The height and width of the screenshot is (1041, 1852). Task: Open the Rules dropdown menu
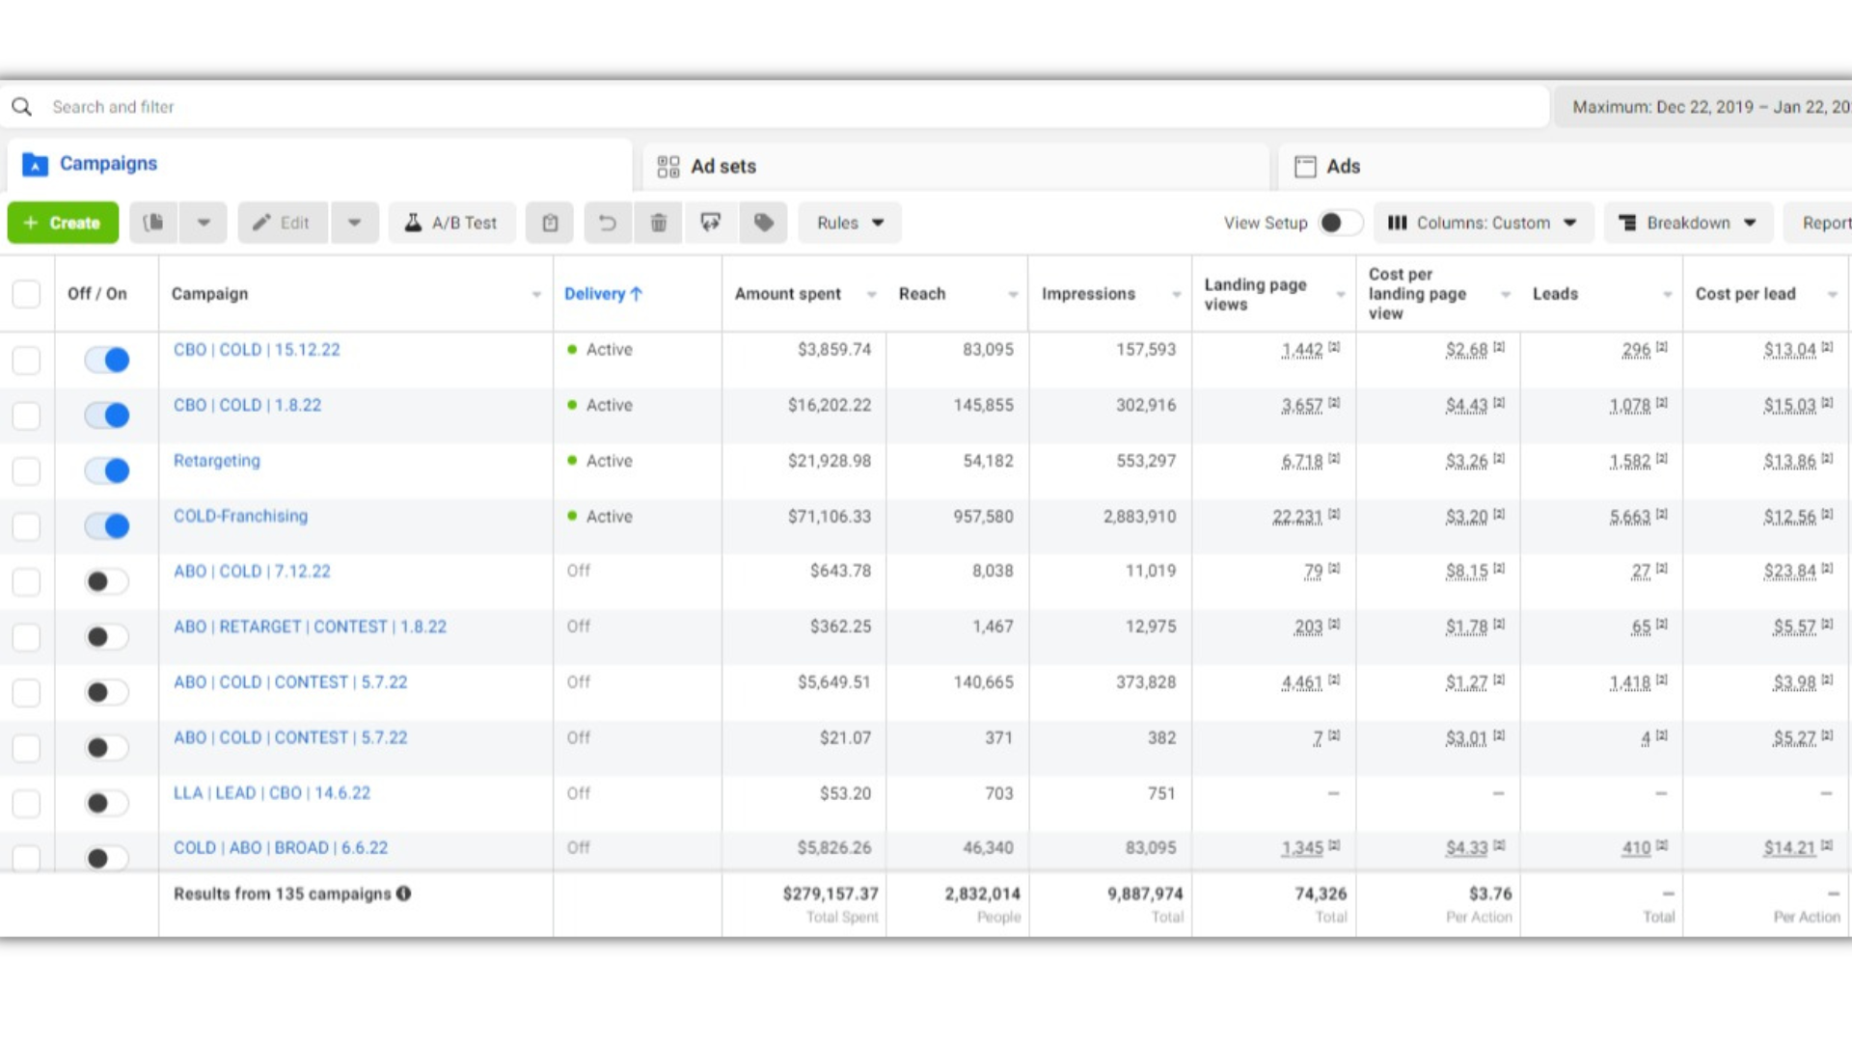(x=849, y=223)
